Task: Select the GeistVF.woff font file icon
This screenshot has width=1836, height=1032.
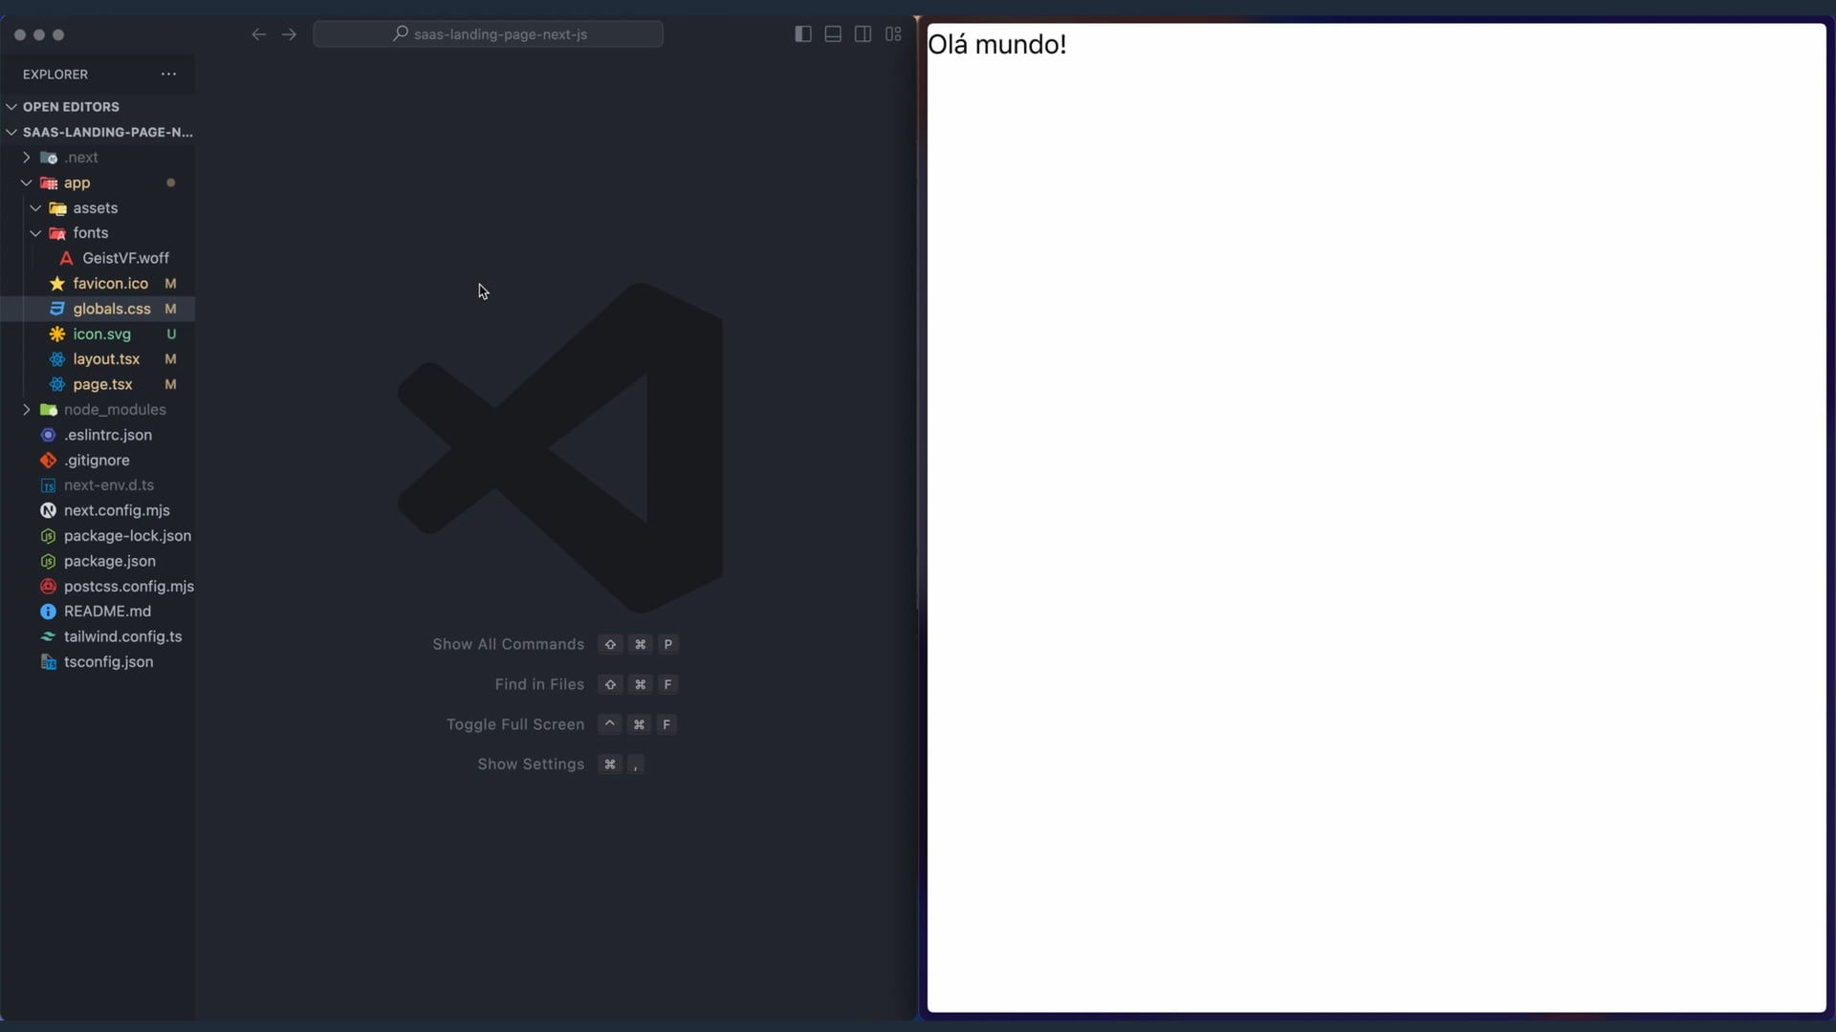Action: click(x=66, y=258)
